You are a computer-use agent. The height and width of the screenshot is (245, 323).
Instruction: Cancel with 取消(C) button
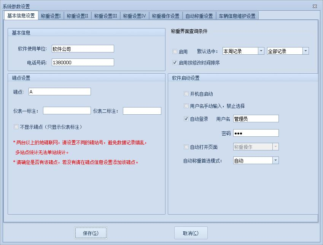pyautogui.click(x=191, y=233)
